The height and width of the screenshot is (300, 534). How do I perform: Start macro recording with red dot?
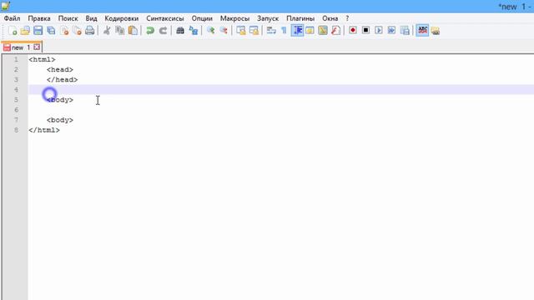(353, 31)
